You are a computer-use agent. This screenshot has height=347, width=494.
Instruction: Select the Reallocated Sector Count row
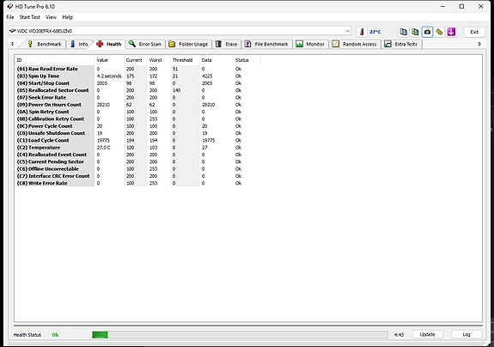(138, 90)
